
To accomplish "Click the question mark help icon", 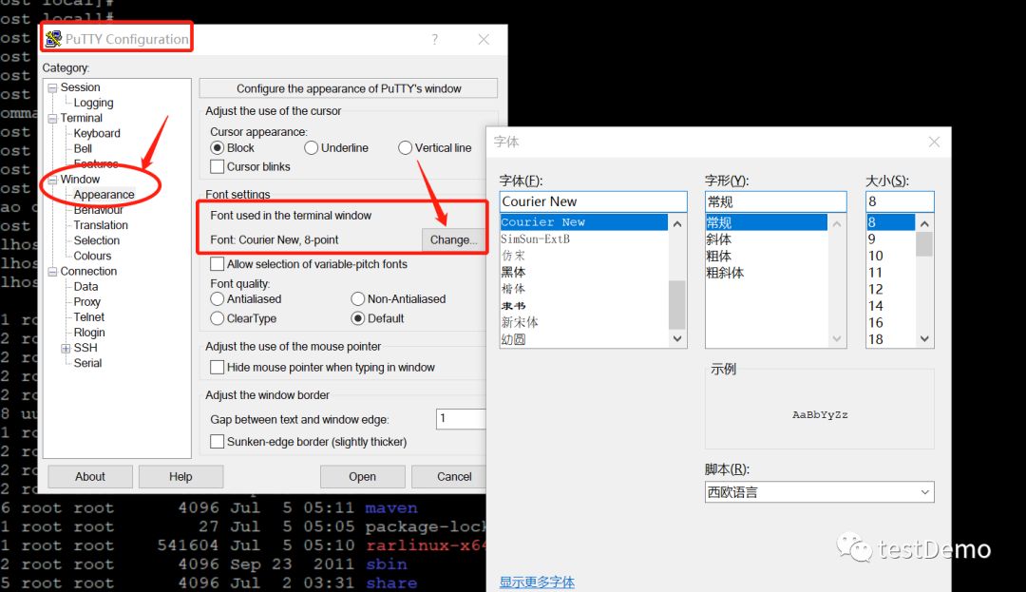I will (435, 39).
